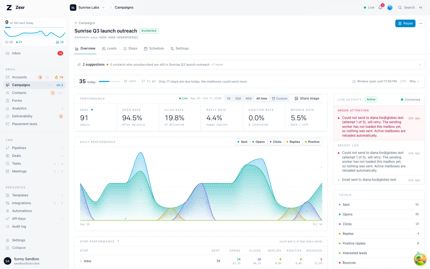Open the Intro step row
Screen dimensions: 430x269
coord(201,261)
